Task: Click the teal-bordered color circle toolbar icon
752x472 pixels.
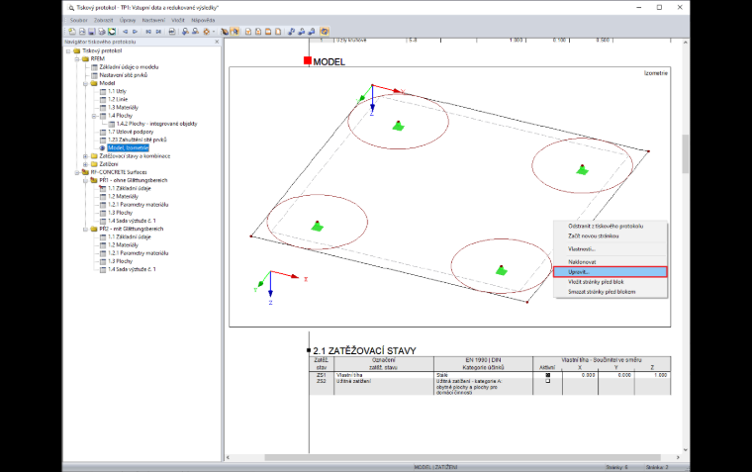Action: [112, 32]
